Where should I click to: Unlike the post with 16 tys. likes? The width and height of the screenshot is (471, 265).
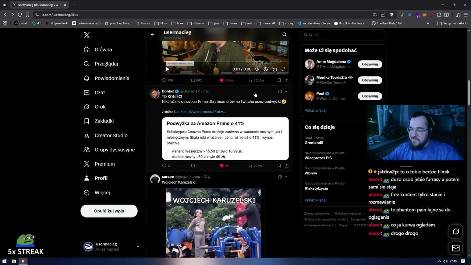227,80
